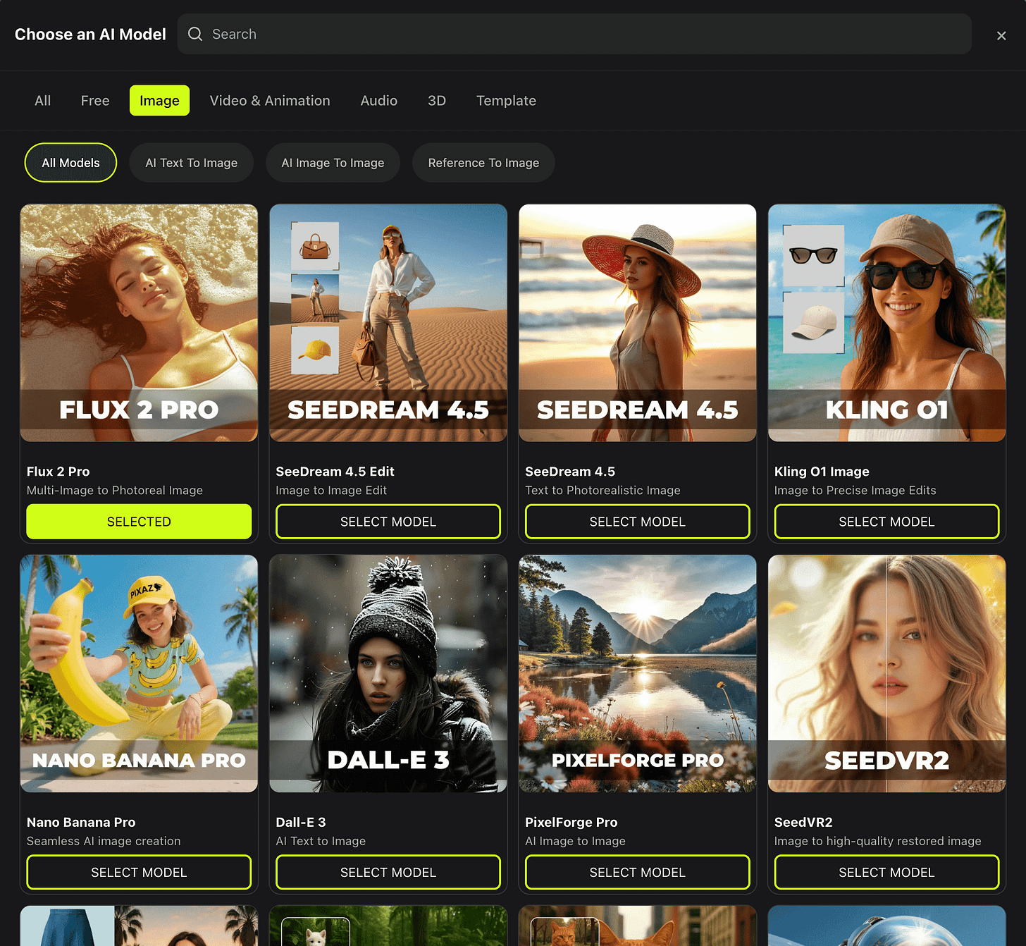The image size is (1026, 946).
Task: Select model Dall-E 3
Action: (x=388, y=872)
